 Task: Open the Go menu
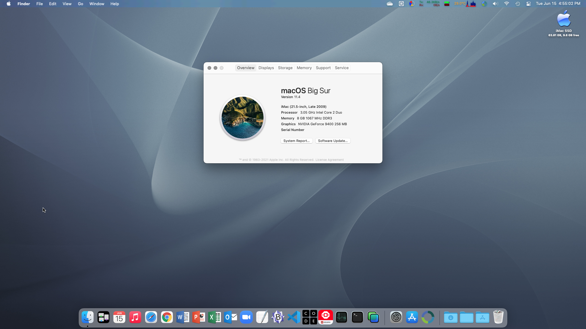click(81, 4)
